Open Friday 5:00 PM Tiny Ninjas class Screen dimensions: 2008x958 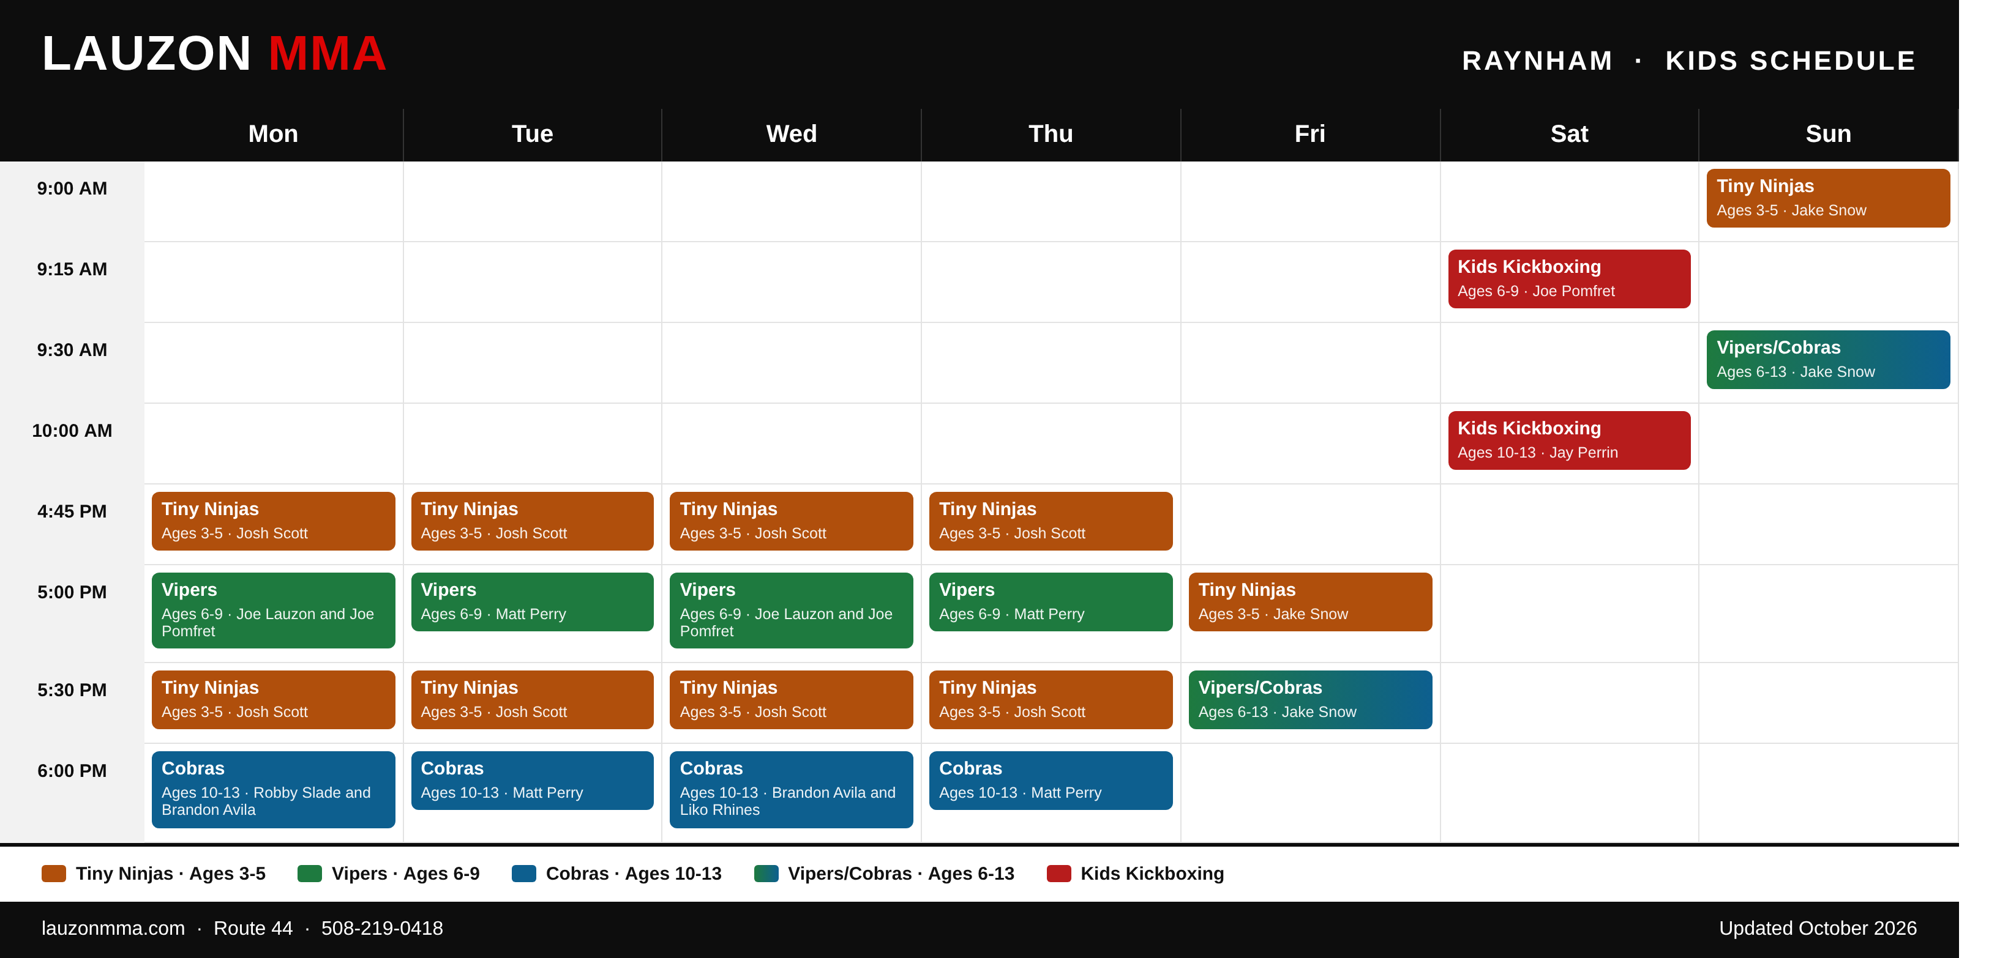[1310, 602]
